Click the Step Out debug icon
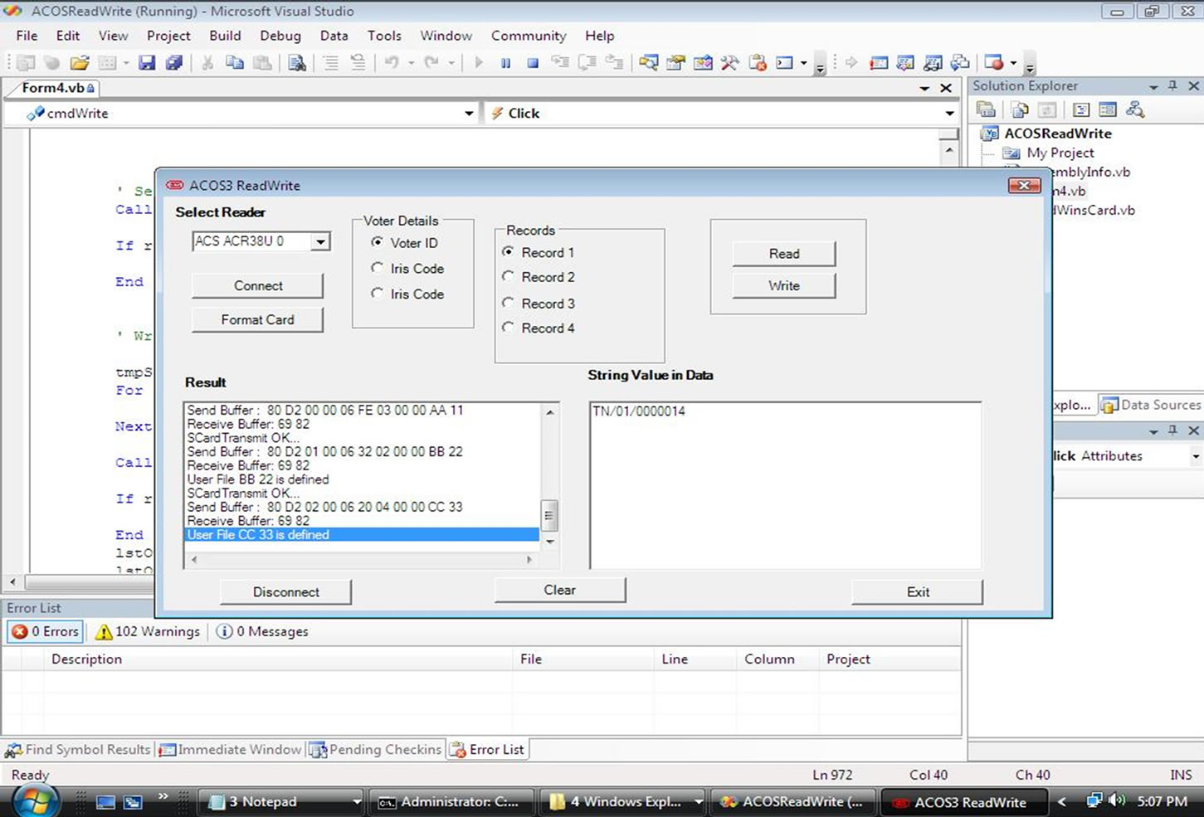1204x817 pixels. pos(614,63)
